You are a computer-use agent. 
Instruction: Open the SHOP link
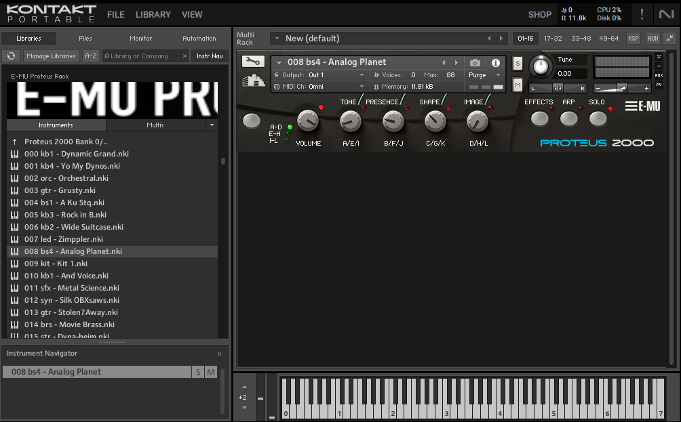pos(540,15)
